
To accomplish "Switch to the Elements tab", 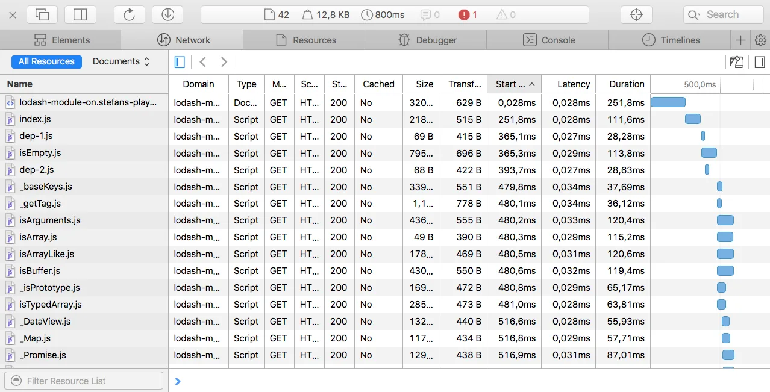I will tap(61, 40).
